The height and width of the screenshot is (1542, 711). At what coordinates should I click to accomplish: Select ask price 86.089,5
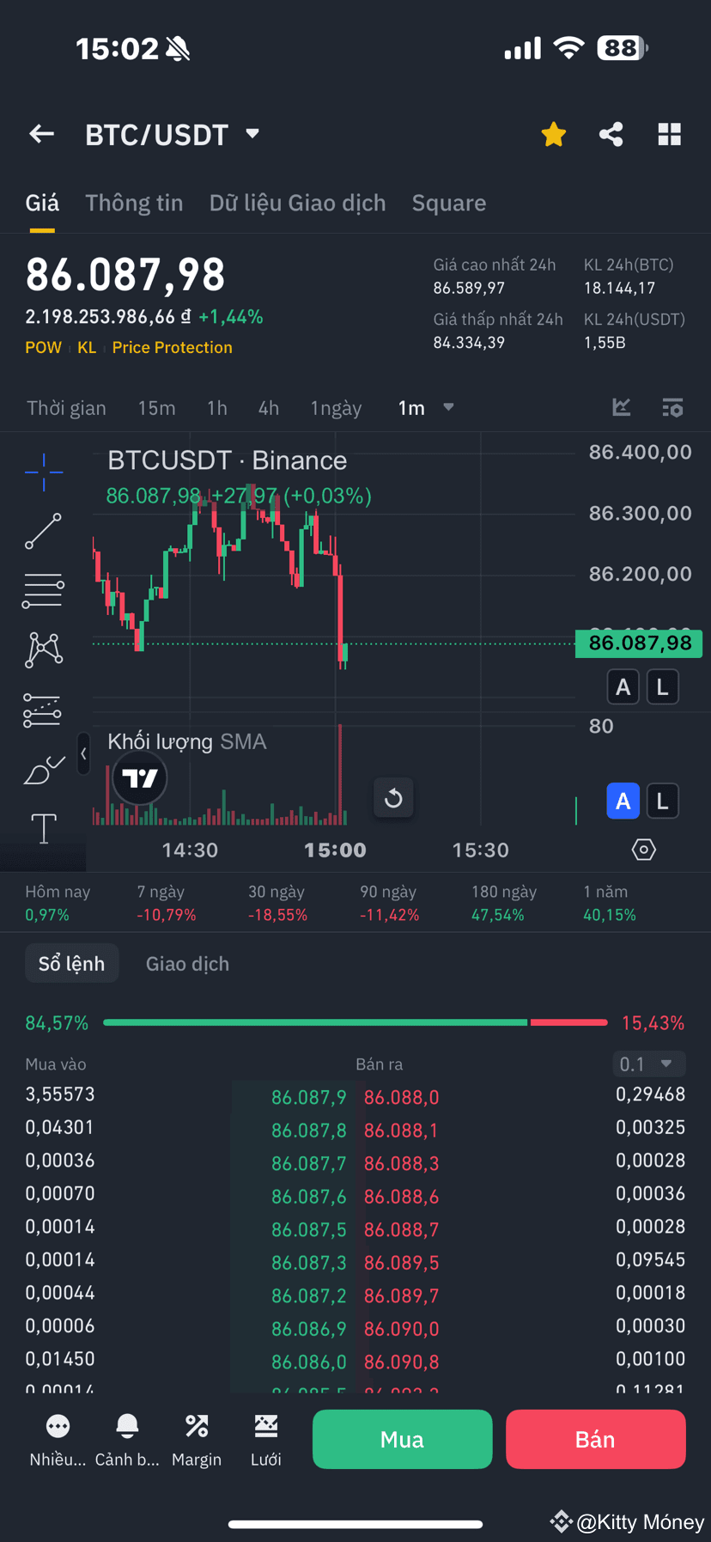pyautogui.click(x=402, y=1263)
